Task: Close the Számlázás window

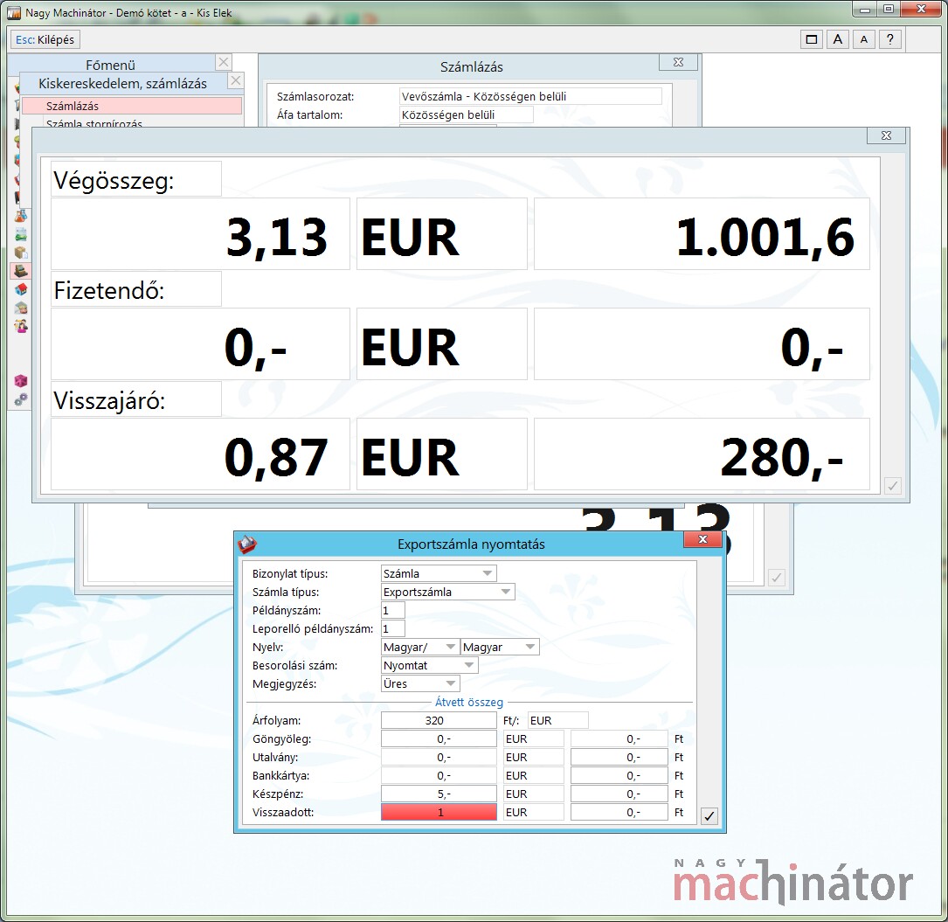Action: coord(678,62)
